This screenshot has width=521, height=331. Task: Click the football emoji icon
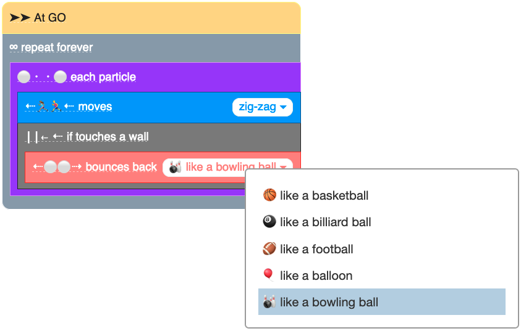coord(269,249)
